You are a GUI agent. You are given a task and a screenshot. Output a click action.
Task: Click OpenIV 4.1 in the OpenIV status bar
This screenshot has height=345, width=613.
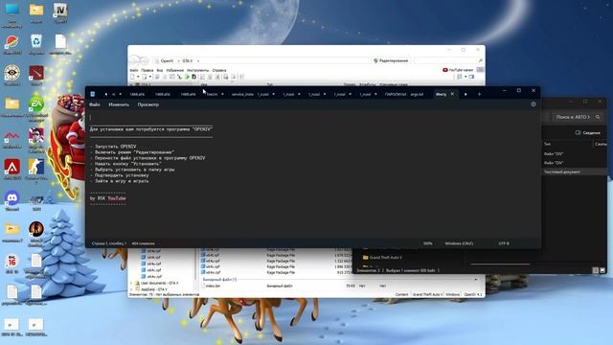click(473, 294)
